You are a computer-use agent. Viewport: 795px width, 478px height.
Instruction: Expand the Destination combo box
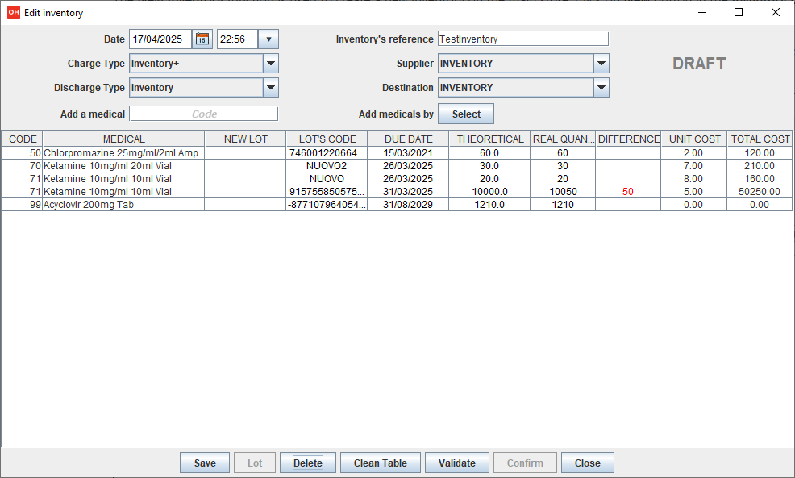point(601,88)
